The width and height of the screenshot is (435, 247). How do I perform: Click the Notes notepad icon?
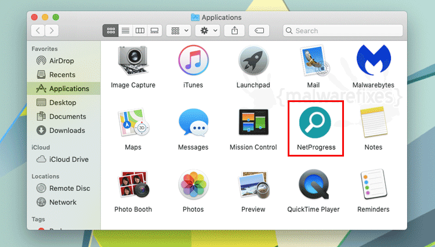tap(374, 122)
